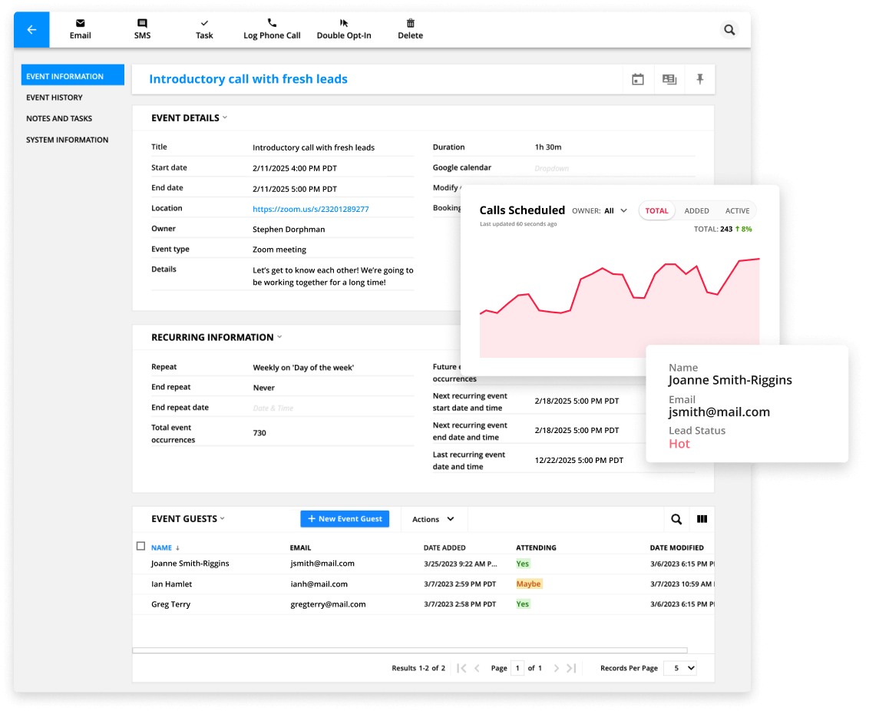Switch chart to the ADDED segment
The height and width of the screenshot is (711, 879).
[696, 210]
